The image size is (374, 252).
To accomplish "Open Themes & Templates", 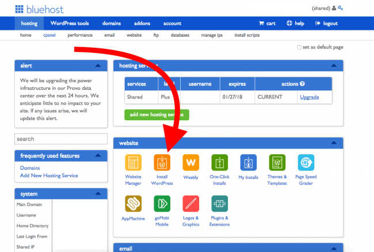I will [277, 163].
